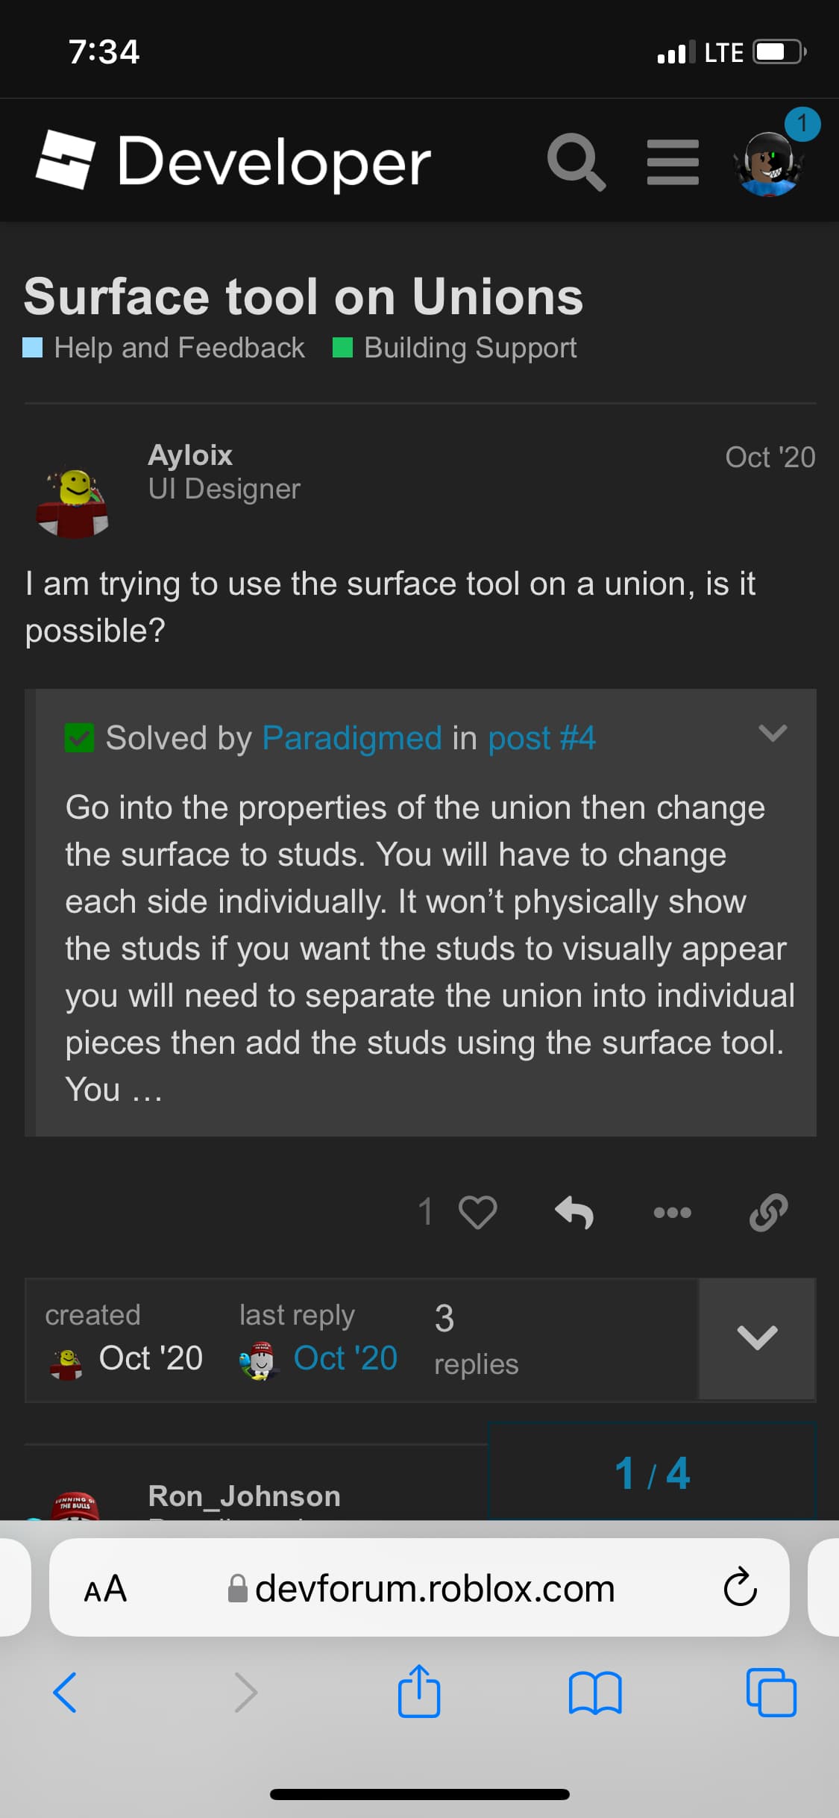Open the hamburger menu icon

(x=673, y=162)
